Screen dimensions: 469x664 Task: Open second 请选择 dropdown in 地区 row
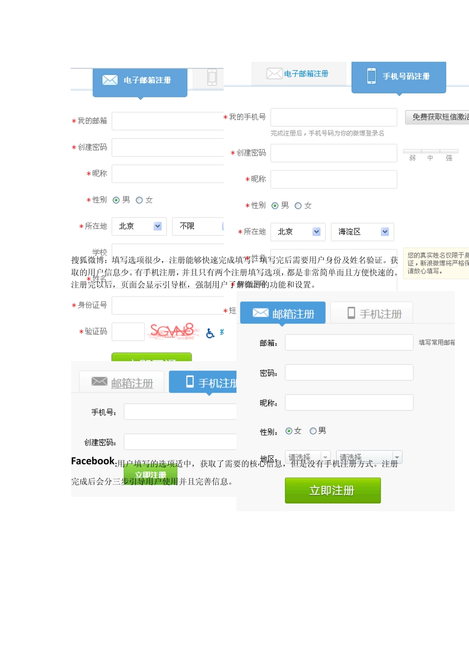point(369,457)
